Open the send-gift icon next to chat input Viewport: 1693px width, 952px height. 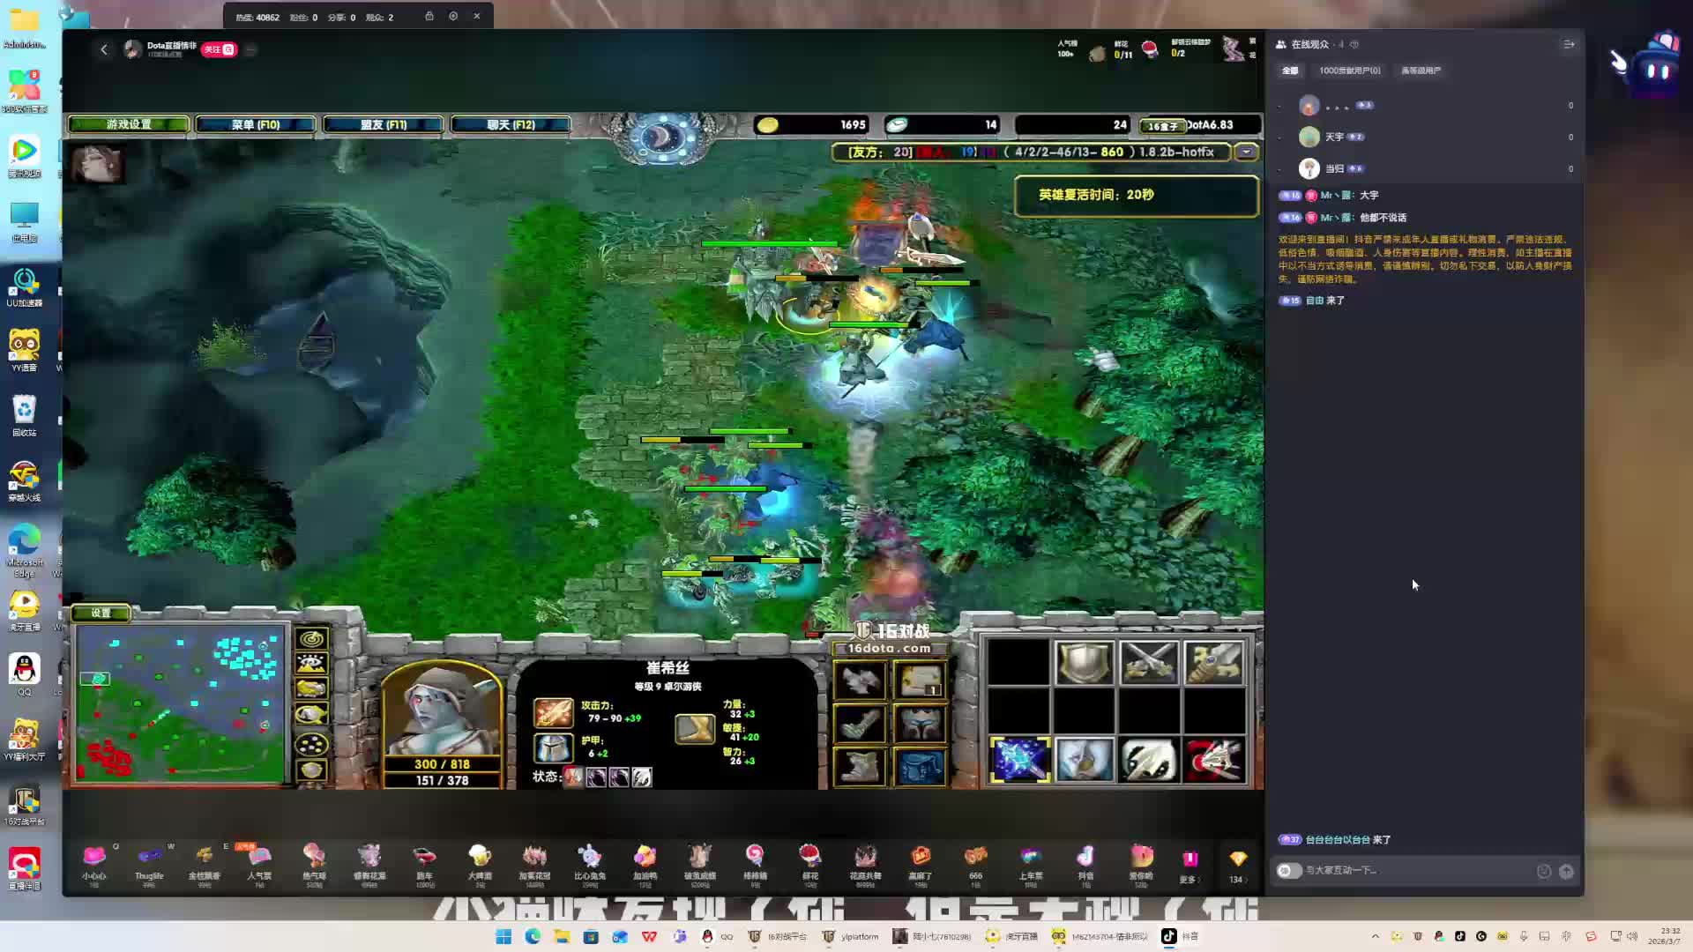click(x=1566, y=871)
